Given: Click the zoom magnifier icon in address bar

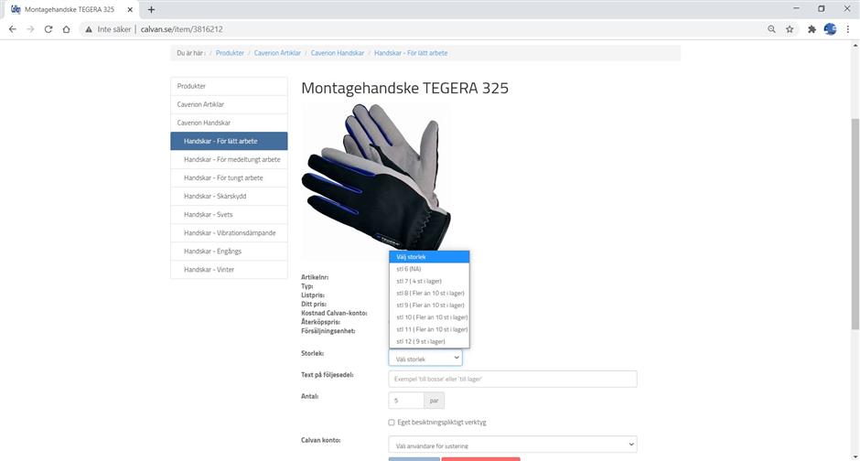Looking at the screenshot, I should 772,29.
